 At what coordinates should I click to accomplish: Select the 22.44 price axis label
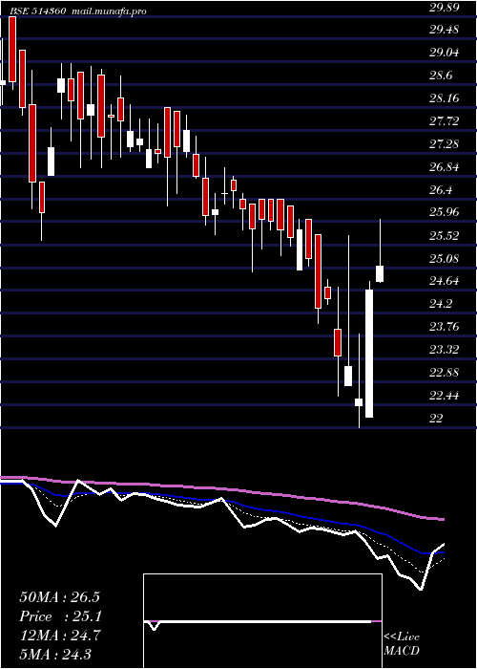point(445,396)
